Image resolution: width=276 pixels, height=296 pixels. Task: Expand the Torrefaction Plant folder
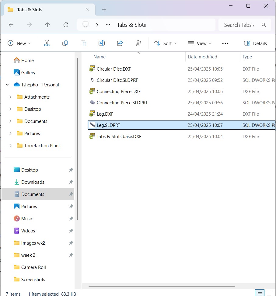pos(10,145)
